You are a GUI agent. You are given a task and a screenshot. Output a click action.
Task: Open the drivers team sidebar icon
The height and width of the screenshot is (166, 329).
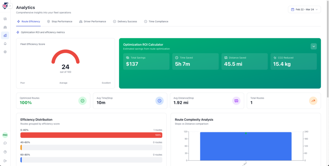pos(5,27)
